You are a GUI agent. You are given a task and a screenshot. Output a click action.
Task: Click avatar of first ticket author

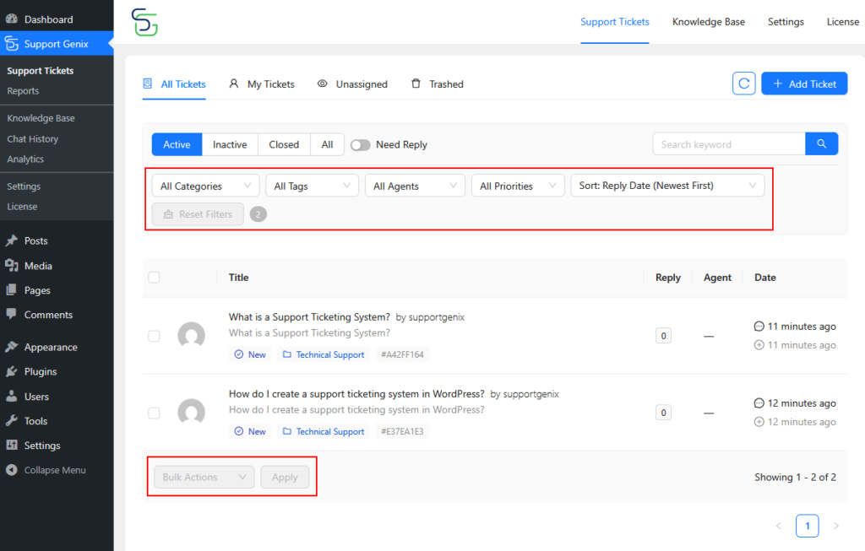click(x=191, y=336)
